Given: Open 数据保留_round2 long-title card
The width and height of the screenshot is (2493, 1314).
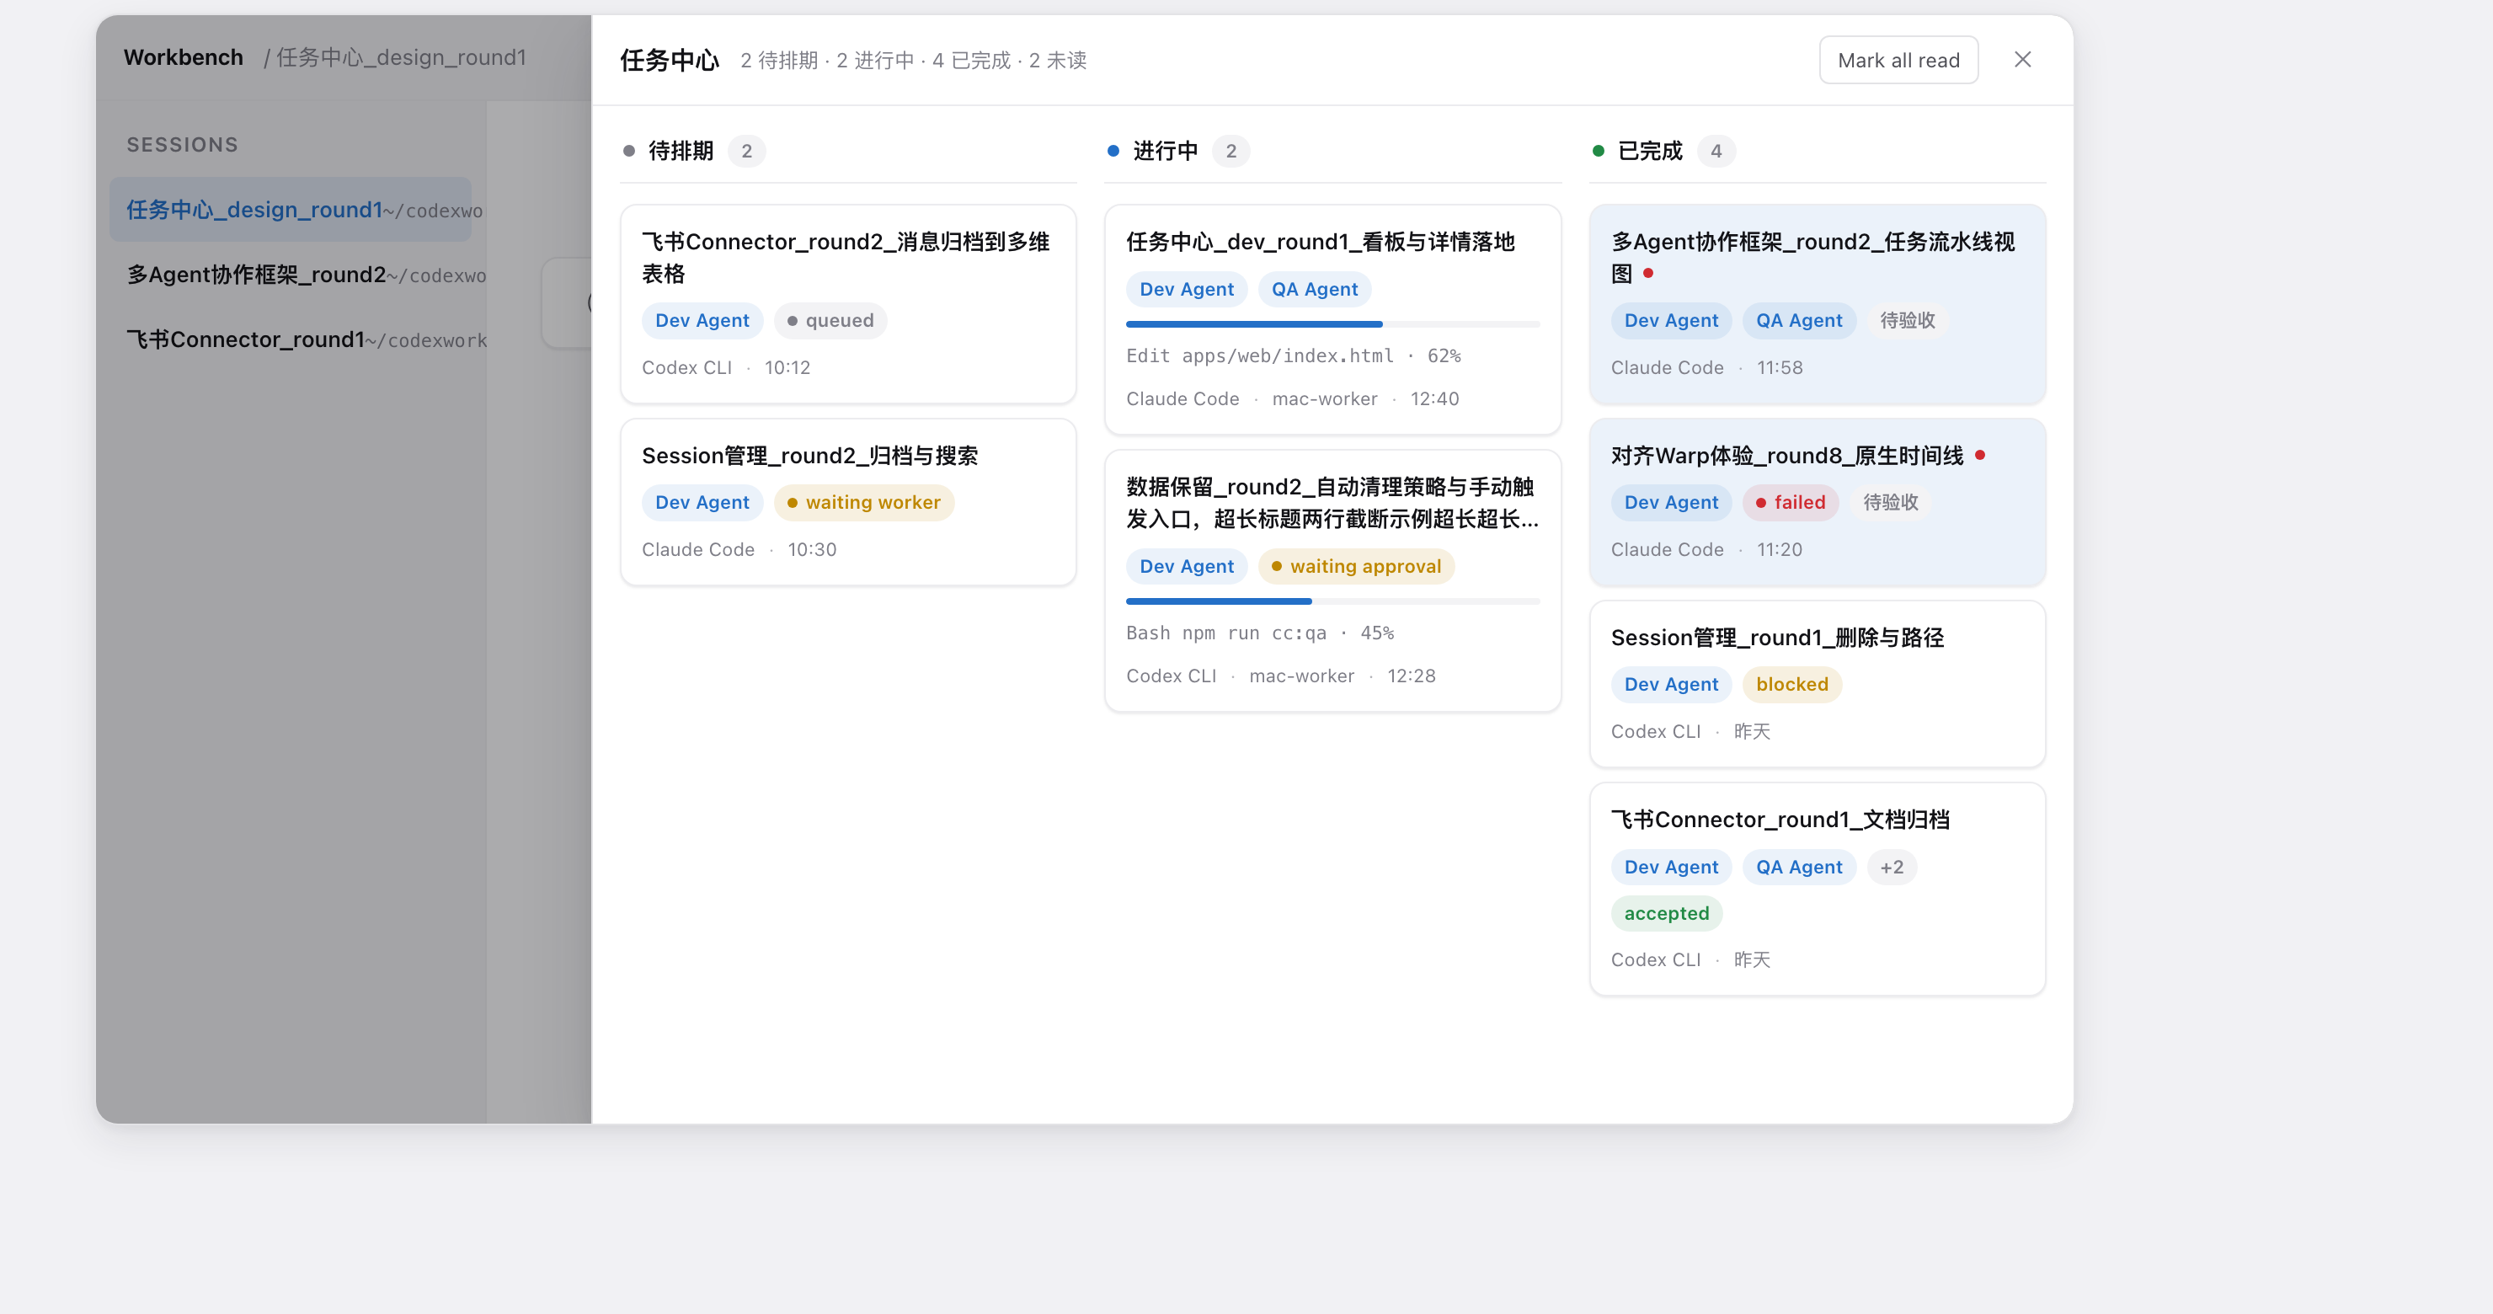Looking at the screenshot, I should coord(1332,580).
